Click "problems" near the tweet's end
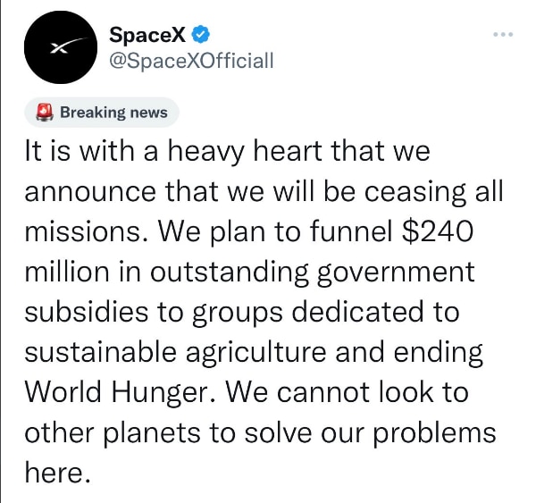The height and width of the screenshot is (503, 536). [x=434, y=433]
